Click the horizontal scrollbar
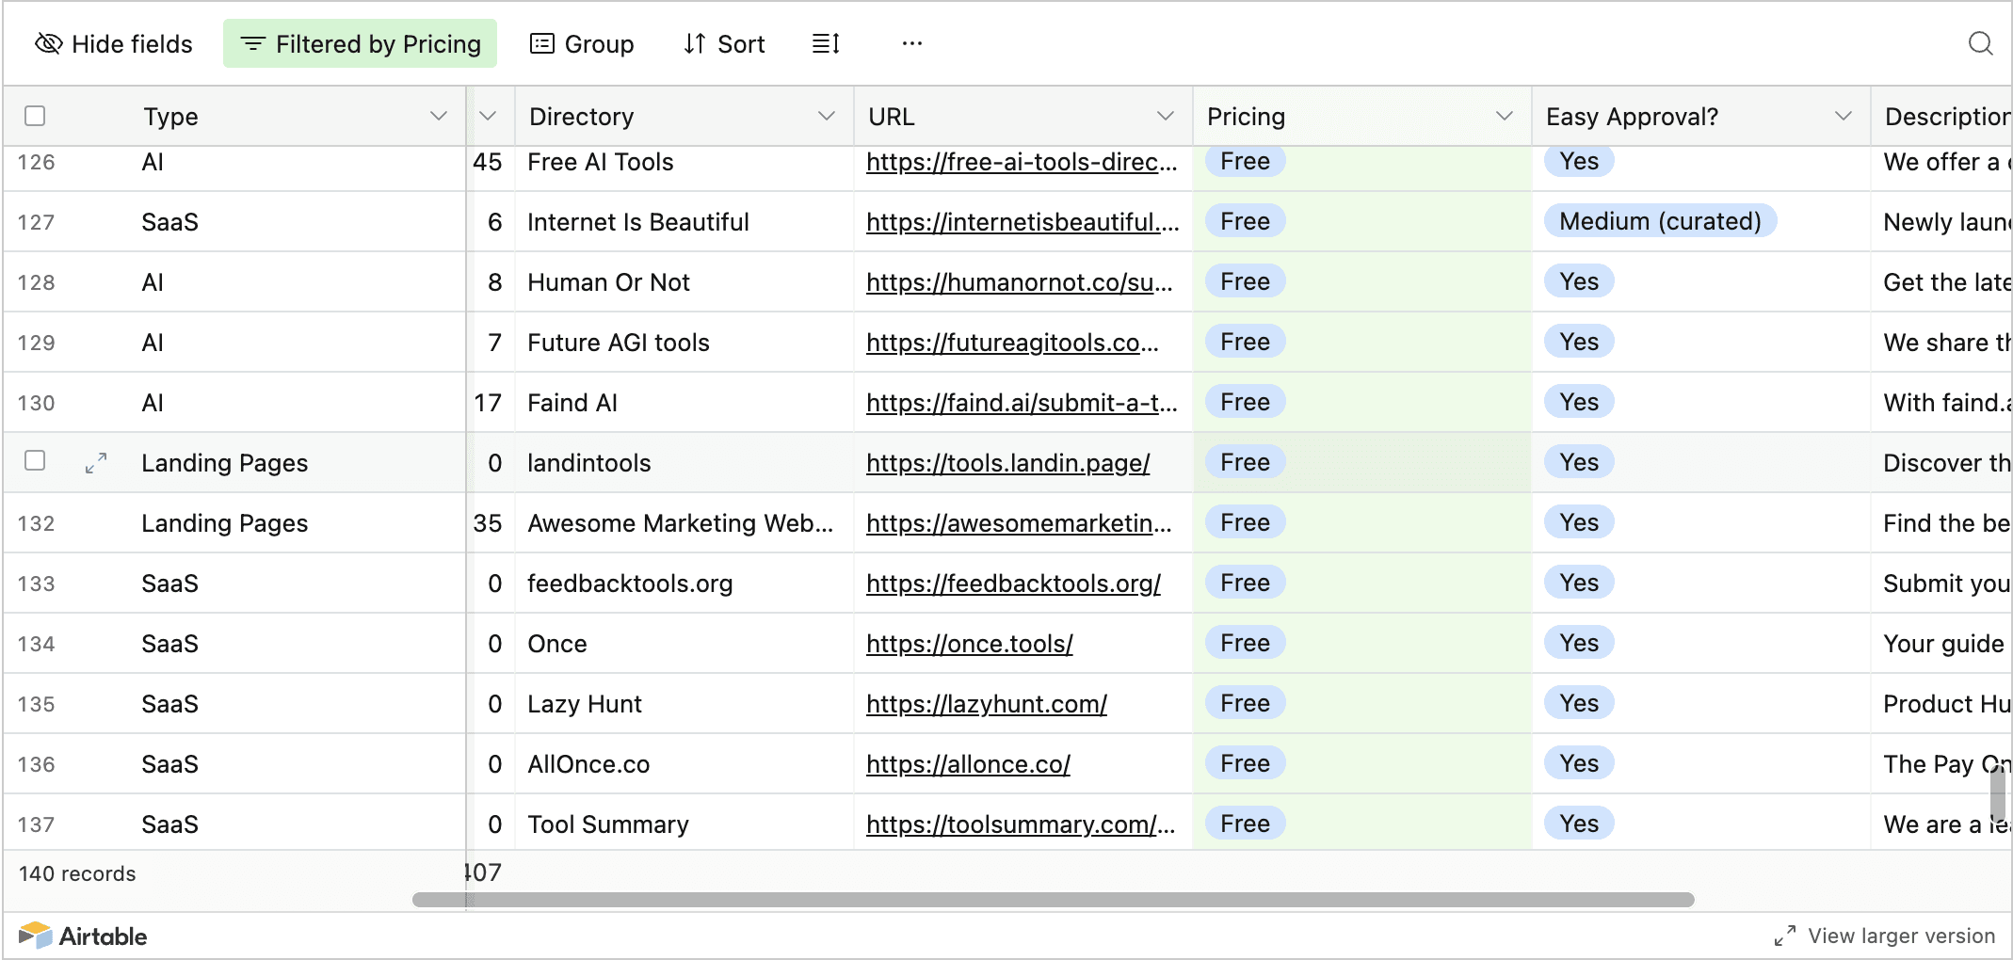The height and width of the screenshot is (960, 2013). coord(1053,900)
